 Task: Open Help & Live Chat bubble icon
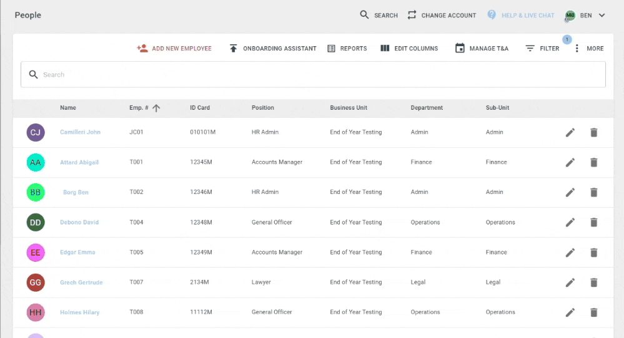492,15
